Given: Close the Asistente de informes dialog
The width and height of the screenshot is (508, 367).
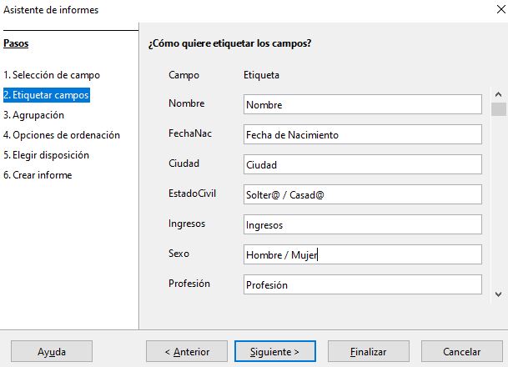Looking at the screenshot, I should [500, 10].
